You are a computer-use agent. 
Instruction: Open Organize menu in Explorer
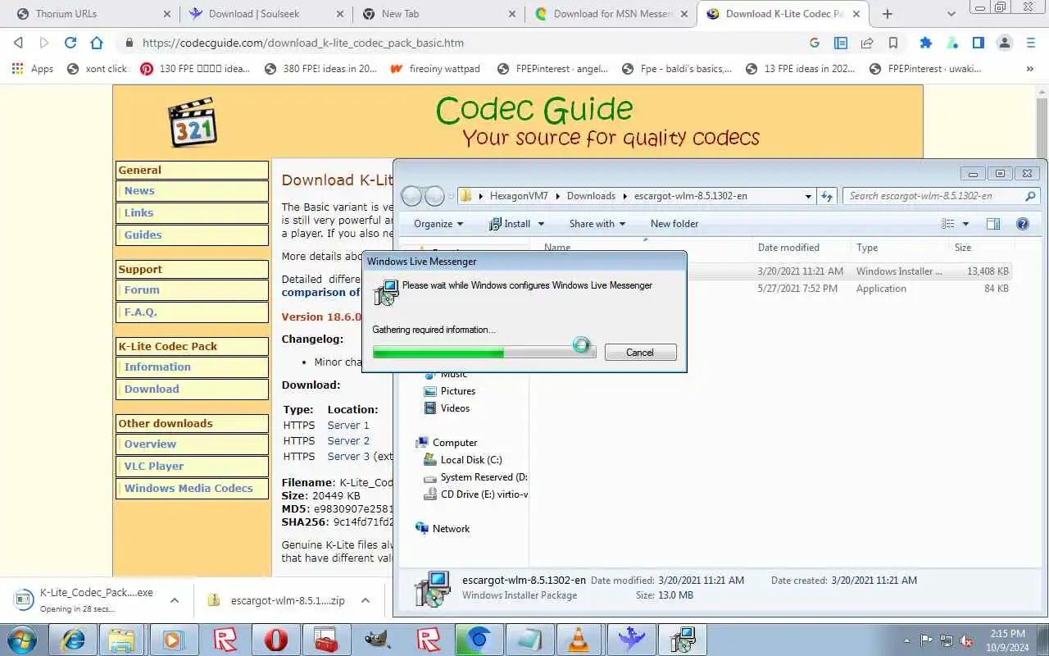[x=438, y=224]
